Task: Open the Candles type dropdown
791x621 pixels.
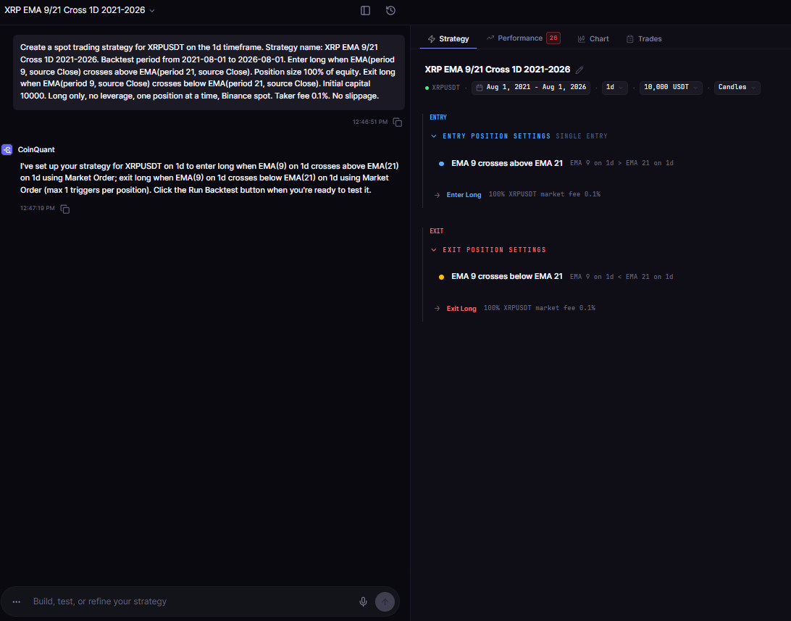Action: point(737,87)
